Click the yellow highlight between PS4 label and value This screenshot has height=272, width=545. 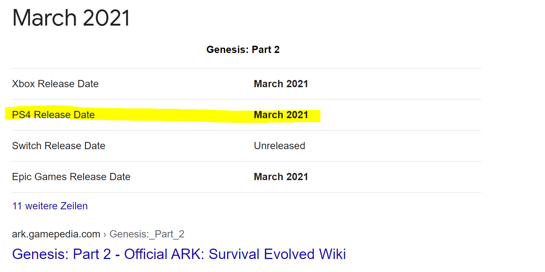point(173,115)
